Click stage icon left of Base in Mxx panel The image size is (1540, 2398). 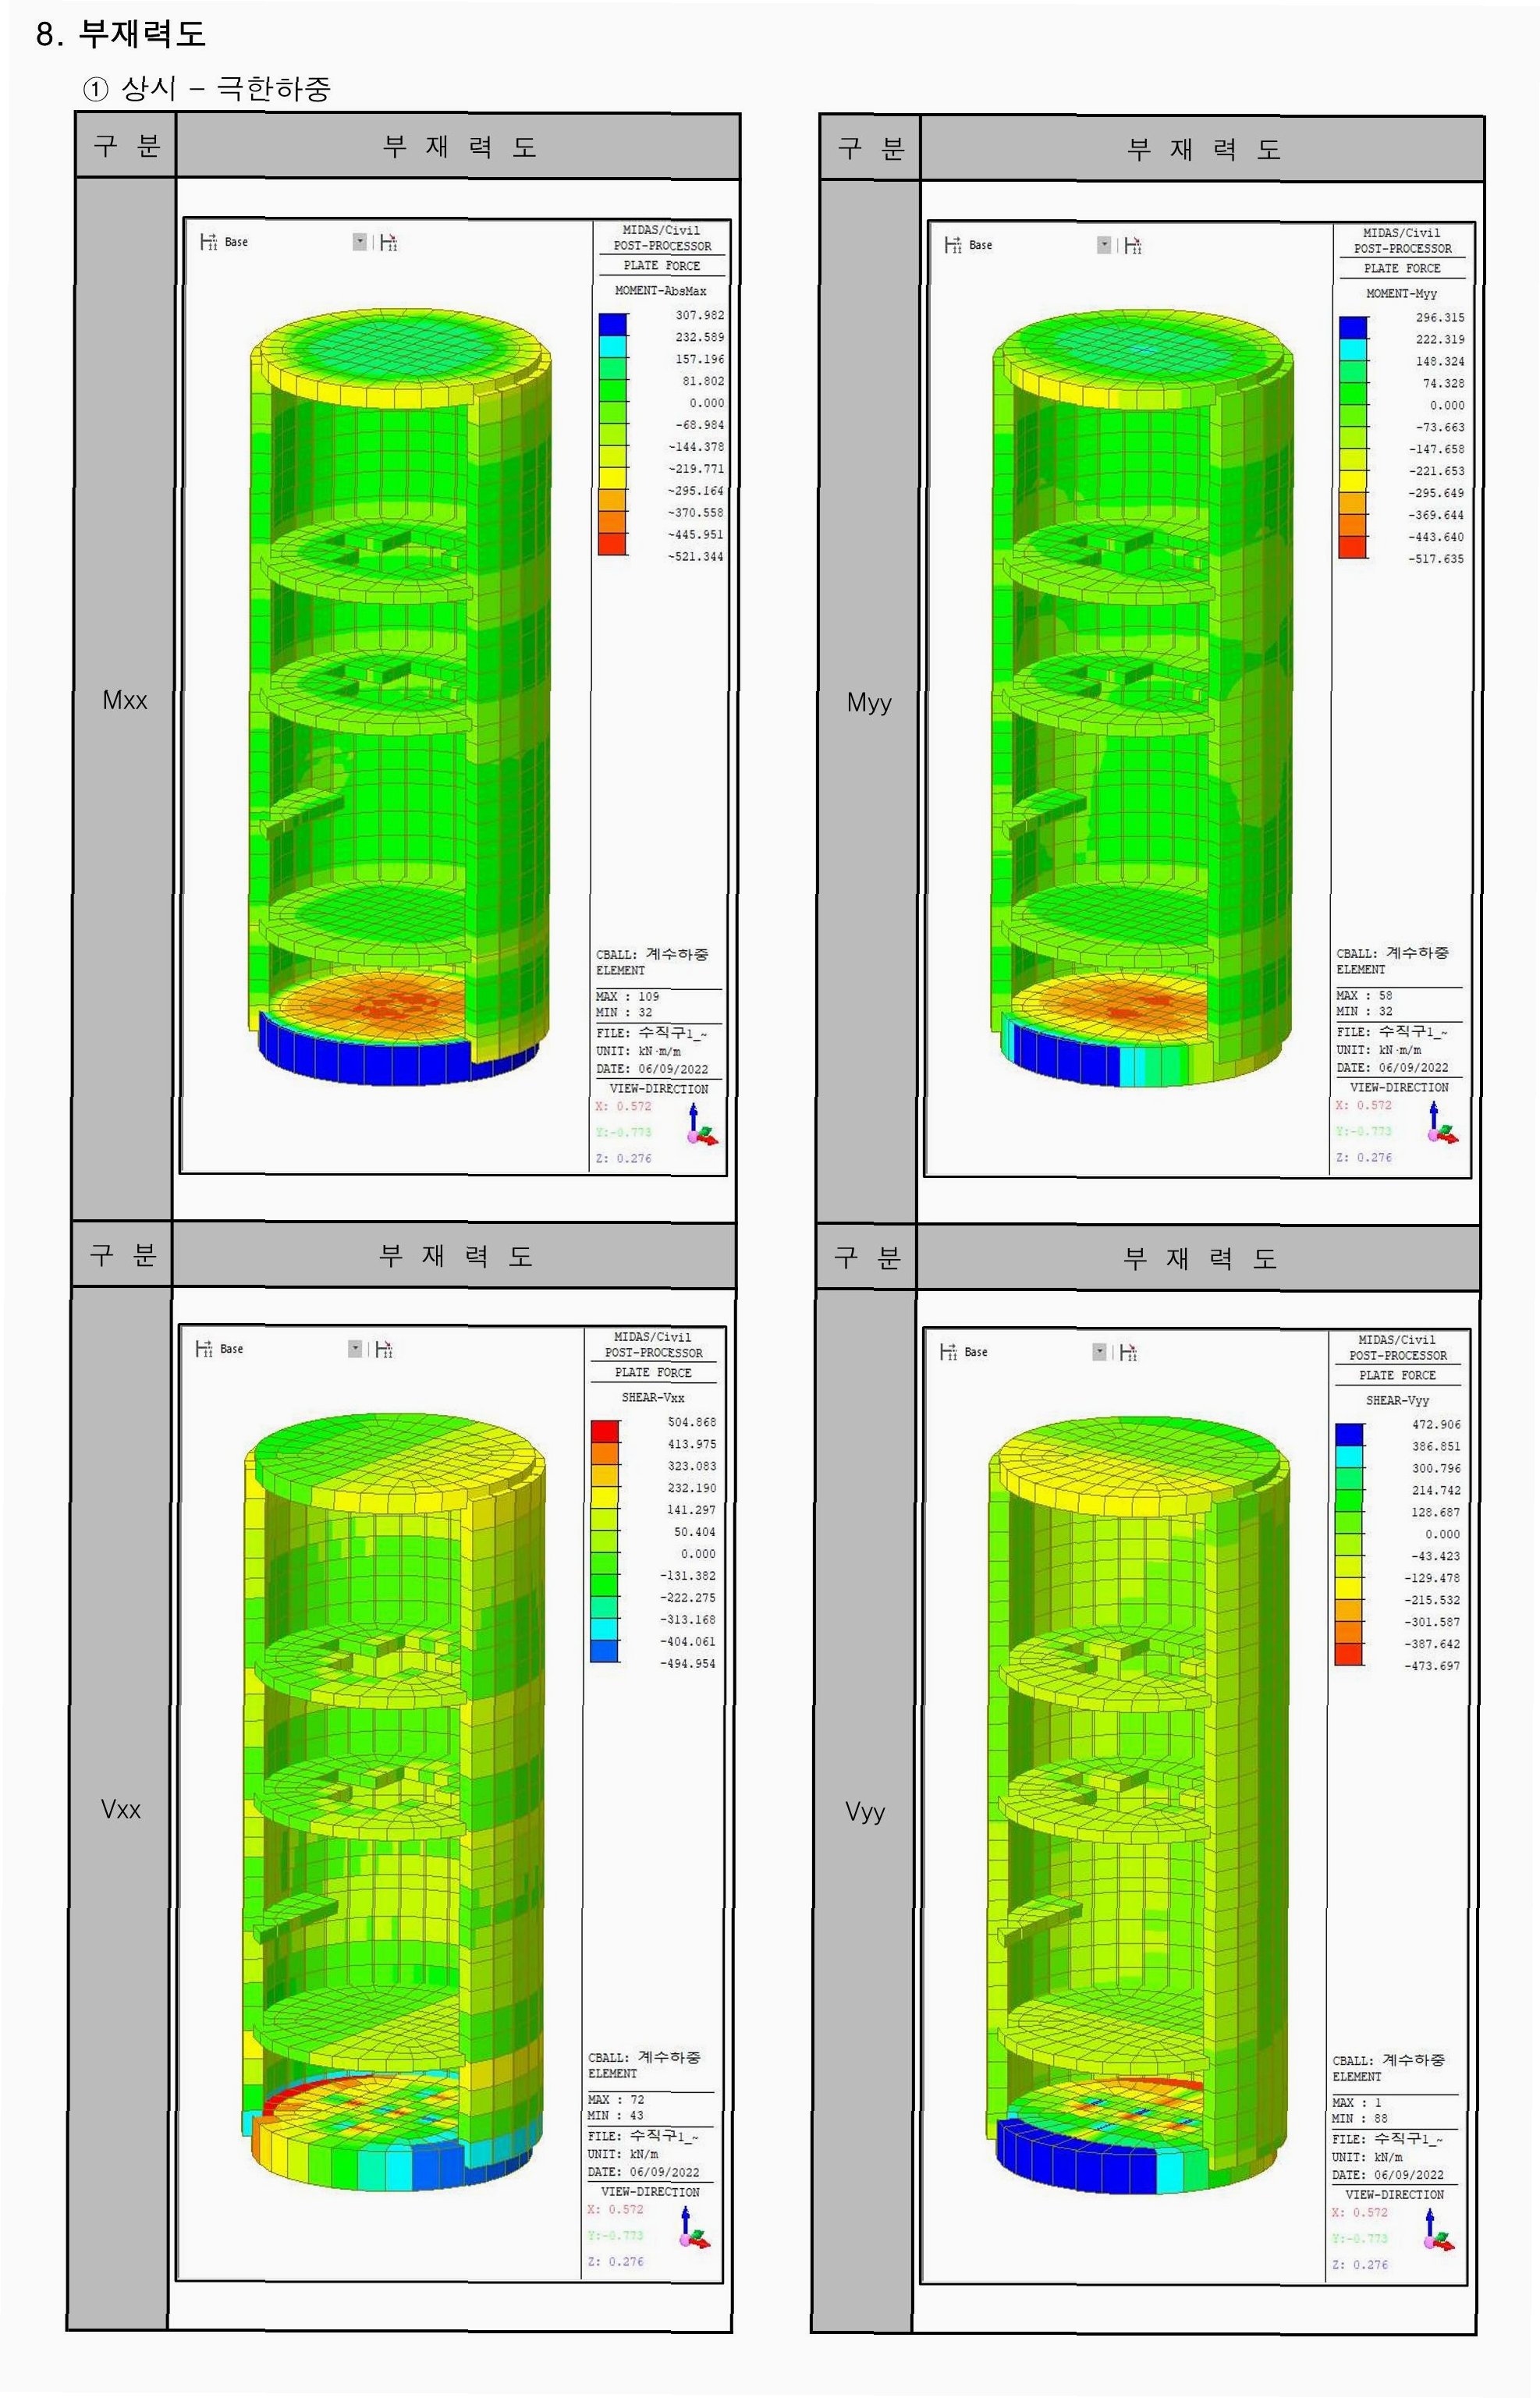tap(208, 241)
